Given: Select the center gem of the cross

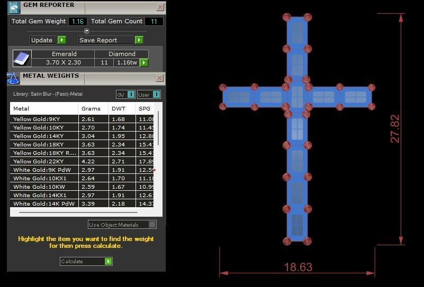Looking at the screenshot, I should coord(297,97).
